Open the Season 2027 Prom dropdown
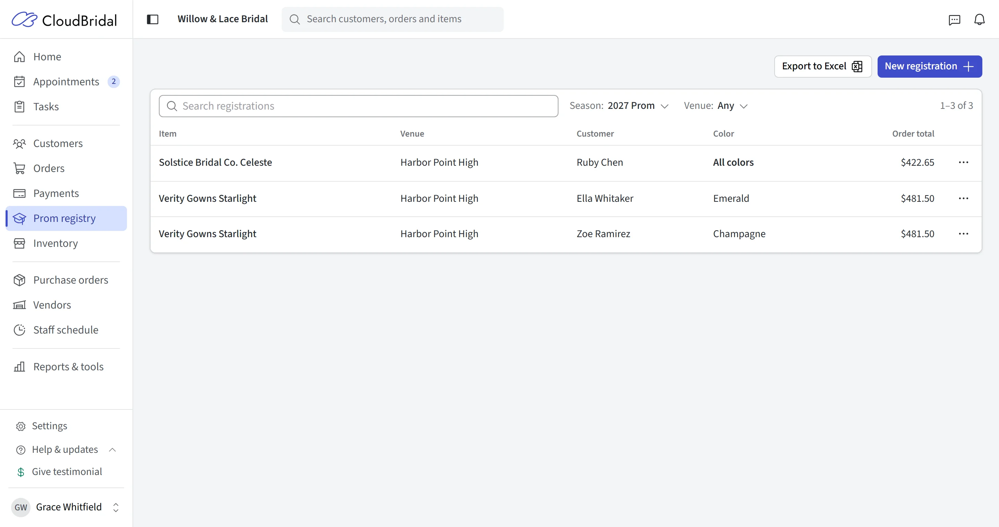 coord(619,106)
